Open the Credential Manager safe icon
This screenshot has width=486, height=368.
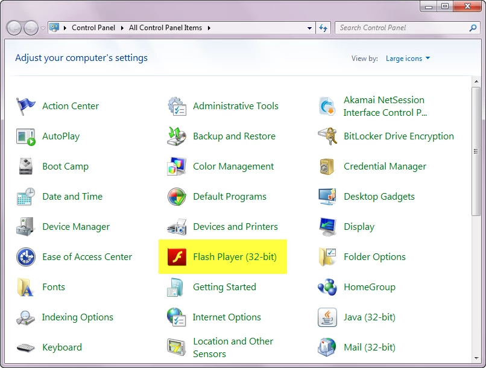(x=327, y=167)
